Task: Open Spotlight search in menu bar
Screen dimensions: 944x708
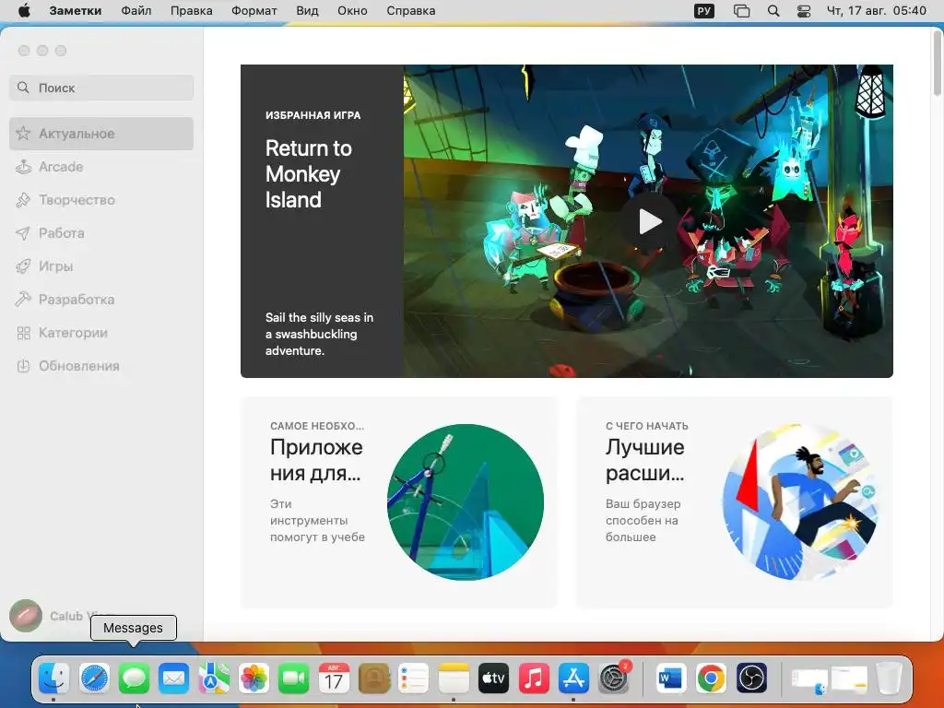Action: (x=773, y=11)
